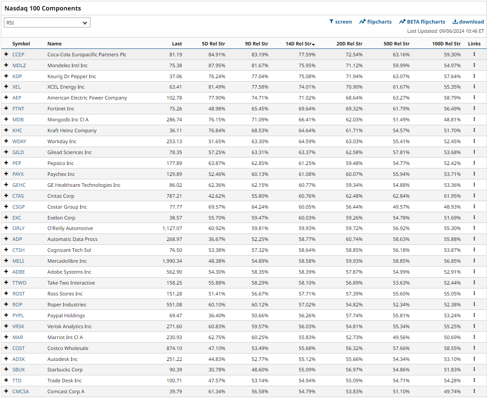Open links menu for COST row

474,348
